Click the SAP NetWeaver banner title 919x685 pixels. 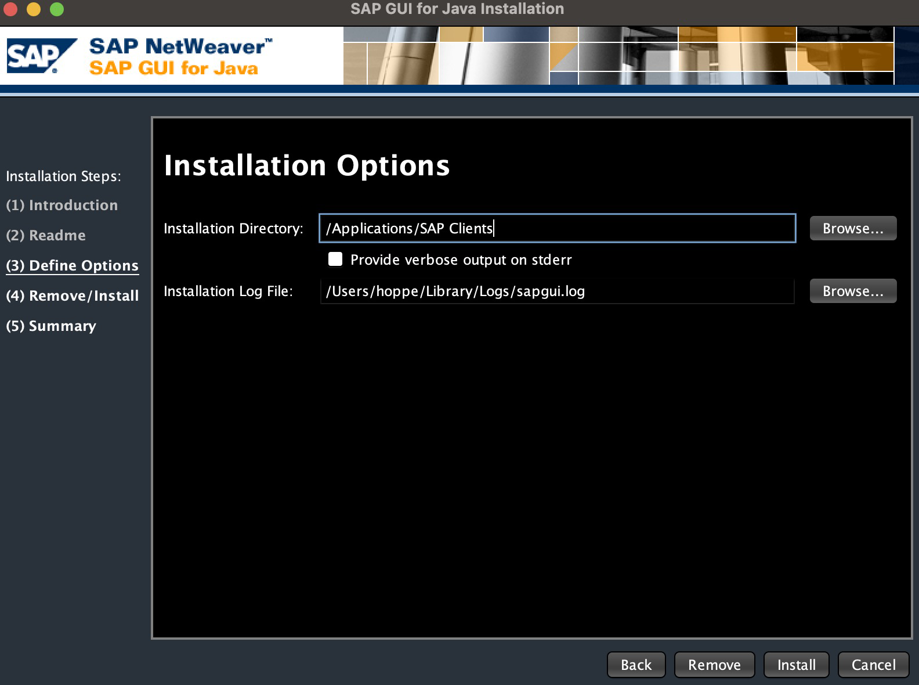[x=181, y=46]
